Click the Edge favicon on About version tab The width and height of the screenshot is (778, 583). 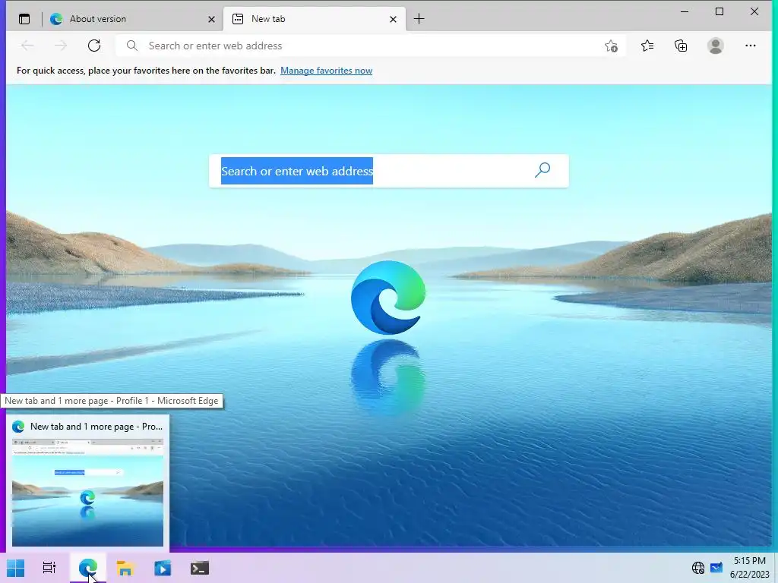point(56,19)
